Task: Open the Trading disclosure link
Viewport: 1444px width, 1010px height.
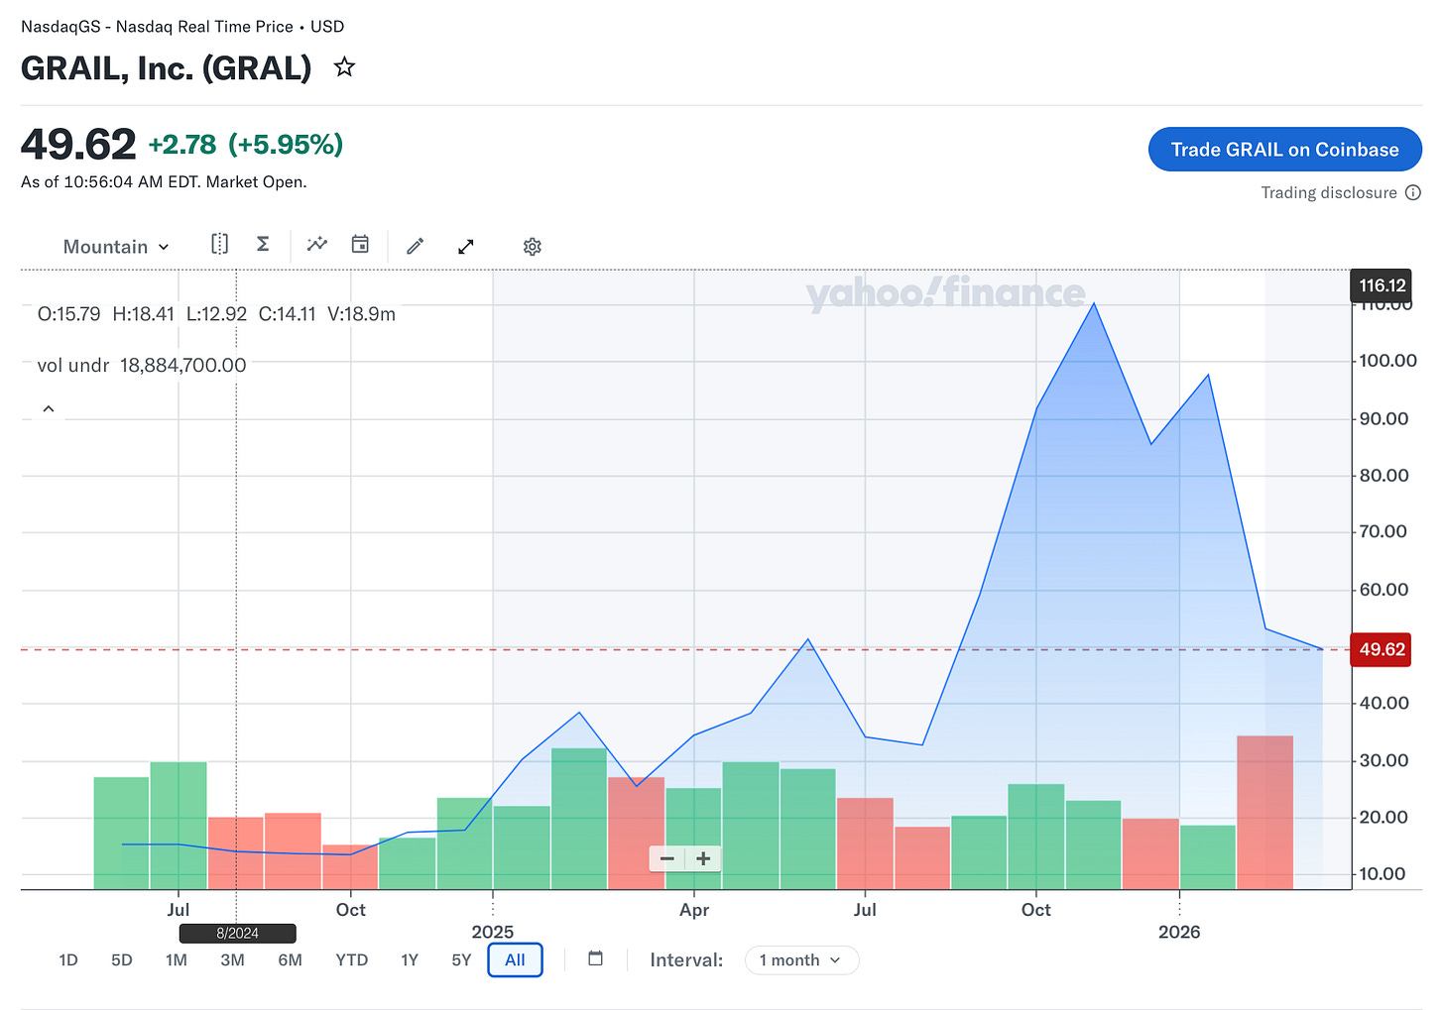Action: [x=1328, y=192]
